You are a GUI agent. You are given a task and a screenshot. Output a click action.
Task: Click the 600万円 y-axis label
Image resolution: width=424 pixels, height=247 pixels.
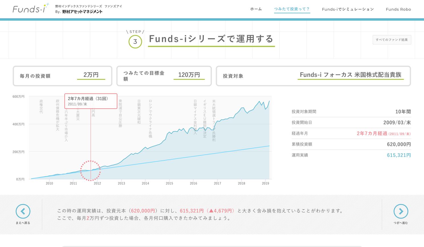[19, 97]
